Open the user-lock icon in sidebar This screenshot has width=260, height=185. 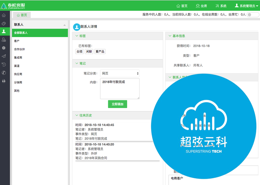(4, 40)
